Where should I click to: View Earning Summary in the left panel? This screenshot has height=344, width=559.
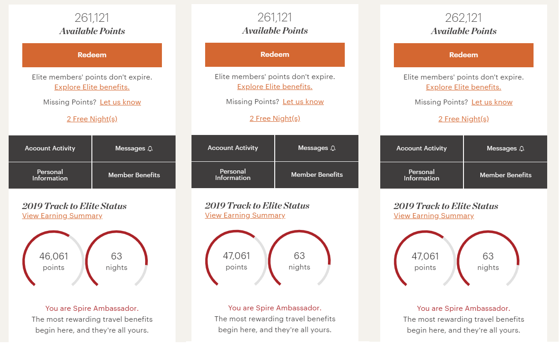[62, 216]
